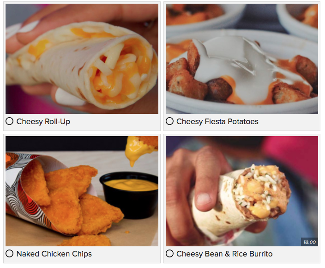
Task: Click the black nacho cheese dip cup
Action: pos(130,195)
